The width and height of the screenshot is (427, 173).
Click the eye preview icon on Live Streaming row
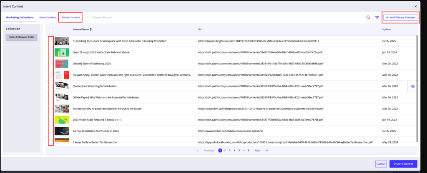pos(413,86)
